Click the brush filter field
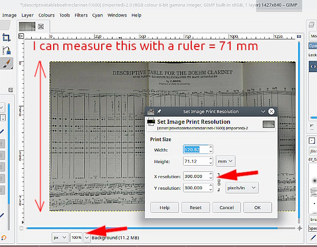The image size is (317, 247). 313,151
